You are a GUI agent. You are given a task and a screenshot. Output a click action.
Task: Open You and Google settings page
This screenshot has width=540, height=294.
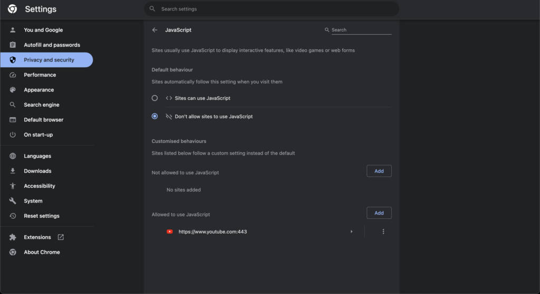pos(46,30)
